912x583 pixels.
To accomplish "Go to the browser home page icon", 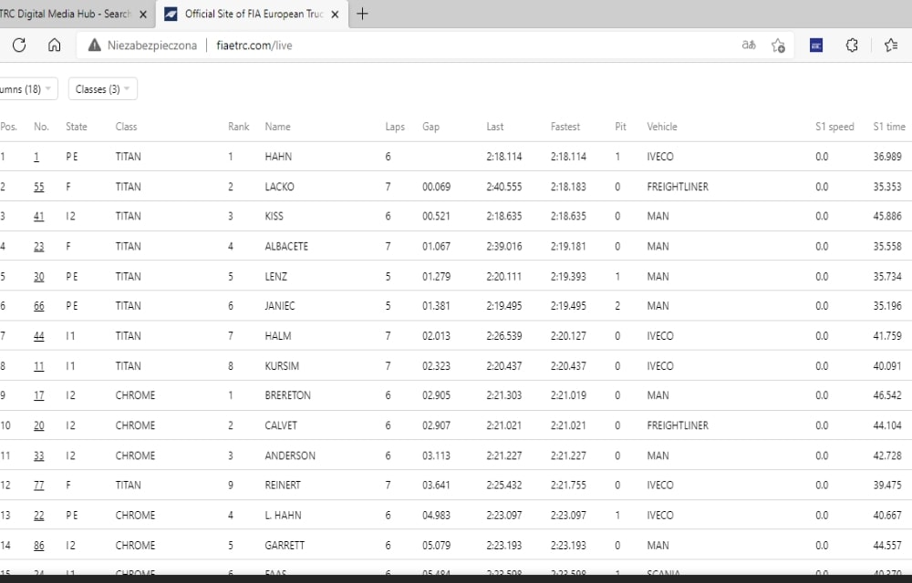I will tap(54, 46).
